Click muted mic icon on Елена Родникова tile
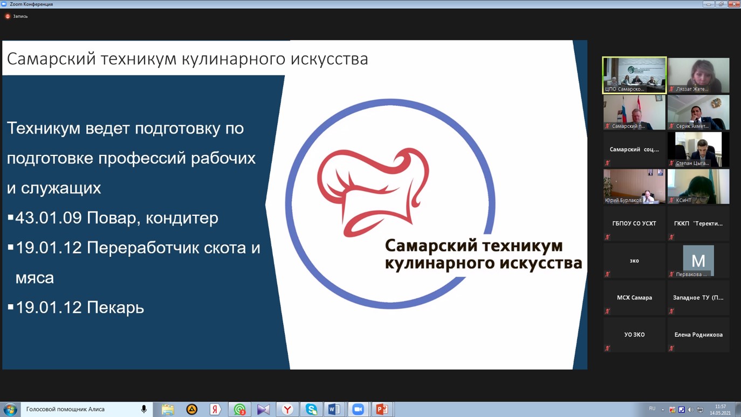 click(671, 348)
